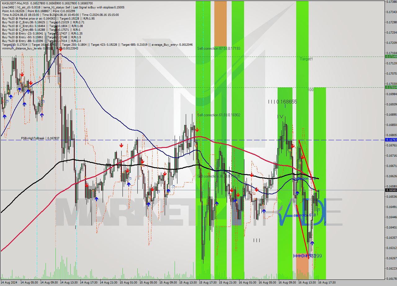Click the '100' level label
Viewport: 397px width, 286px height.
[310, 90]
